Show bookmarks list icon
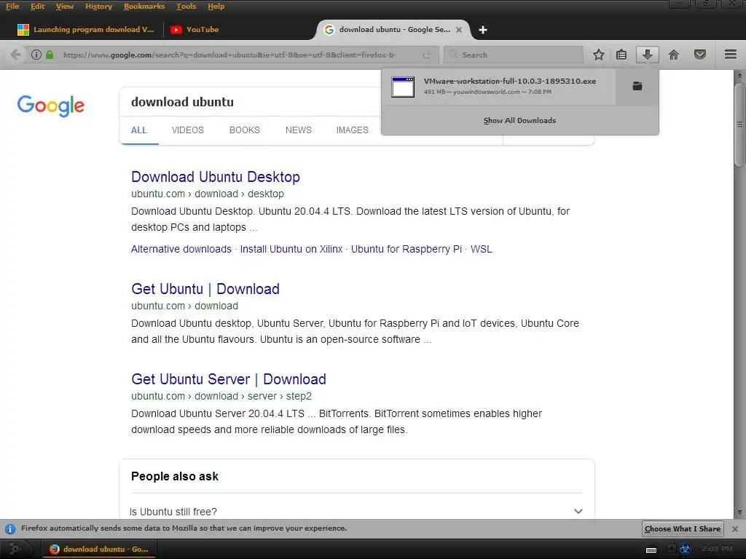The image size is (746, 559). pyautogui.click(x=621, y=55)
